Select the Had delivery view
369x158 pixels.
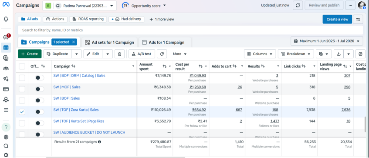(x=126, y=19)
